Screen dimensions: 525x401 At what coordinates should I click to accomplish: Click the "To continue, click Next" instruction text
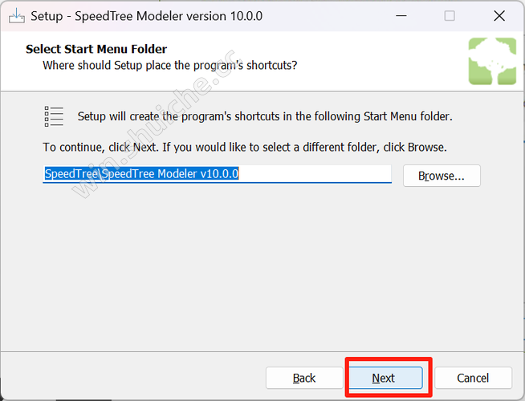click(245, 147)
